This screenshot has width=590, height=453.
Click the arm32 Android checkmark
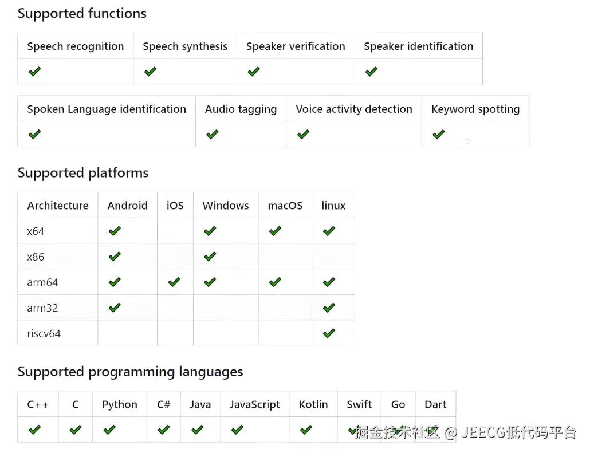115,308
